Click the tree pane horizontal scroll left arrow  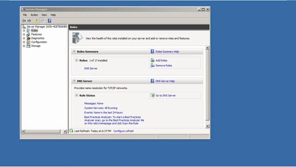pyautogui.click(x=24, y=131)
